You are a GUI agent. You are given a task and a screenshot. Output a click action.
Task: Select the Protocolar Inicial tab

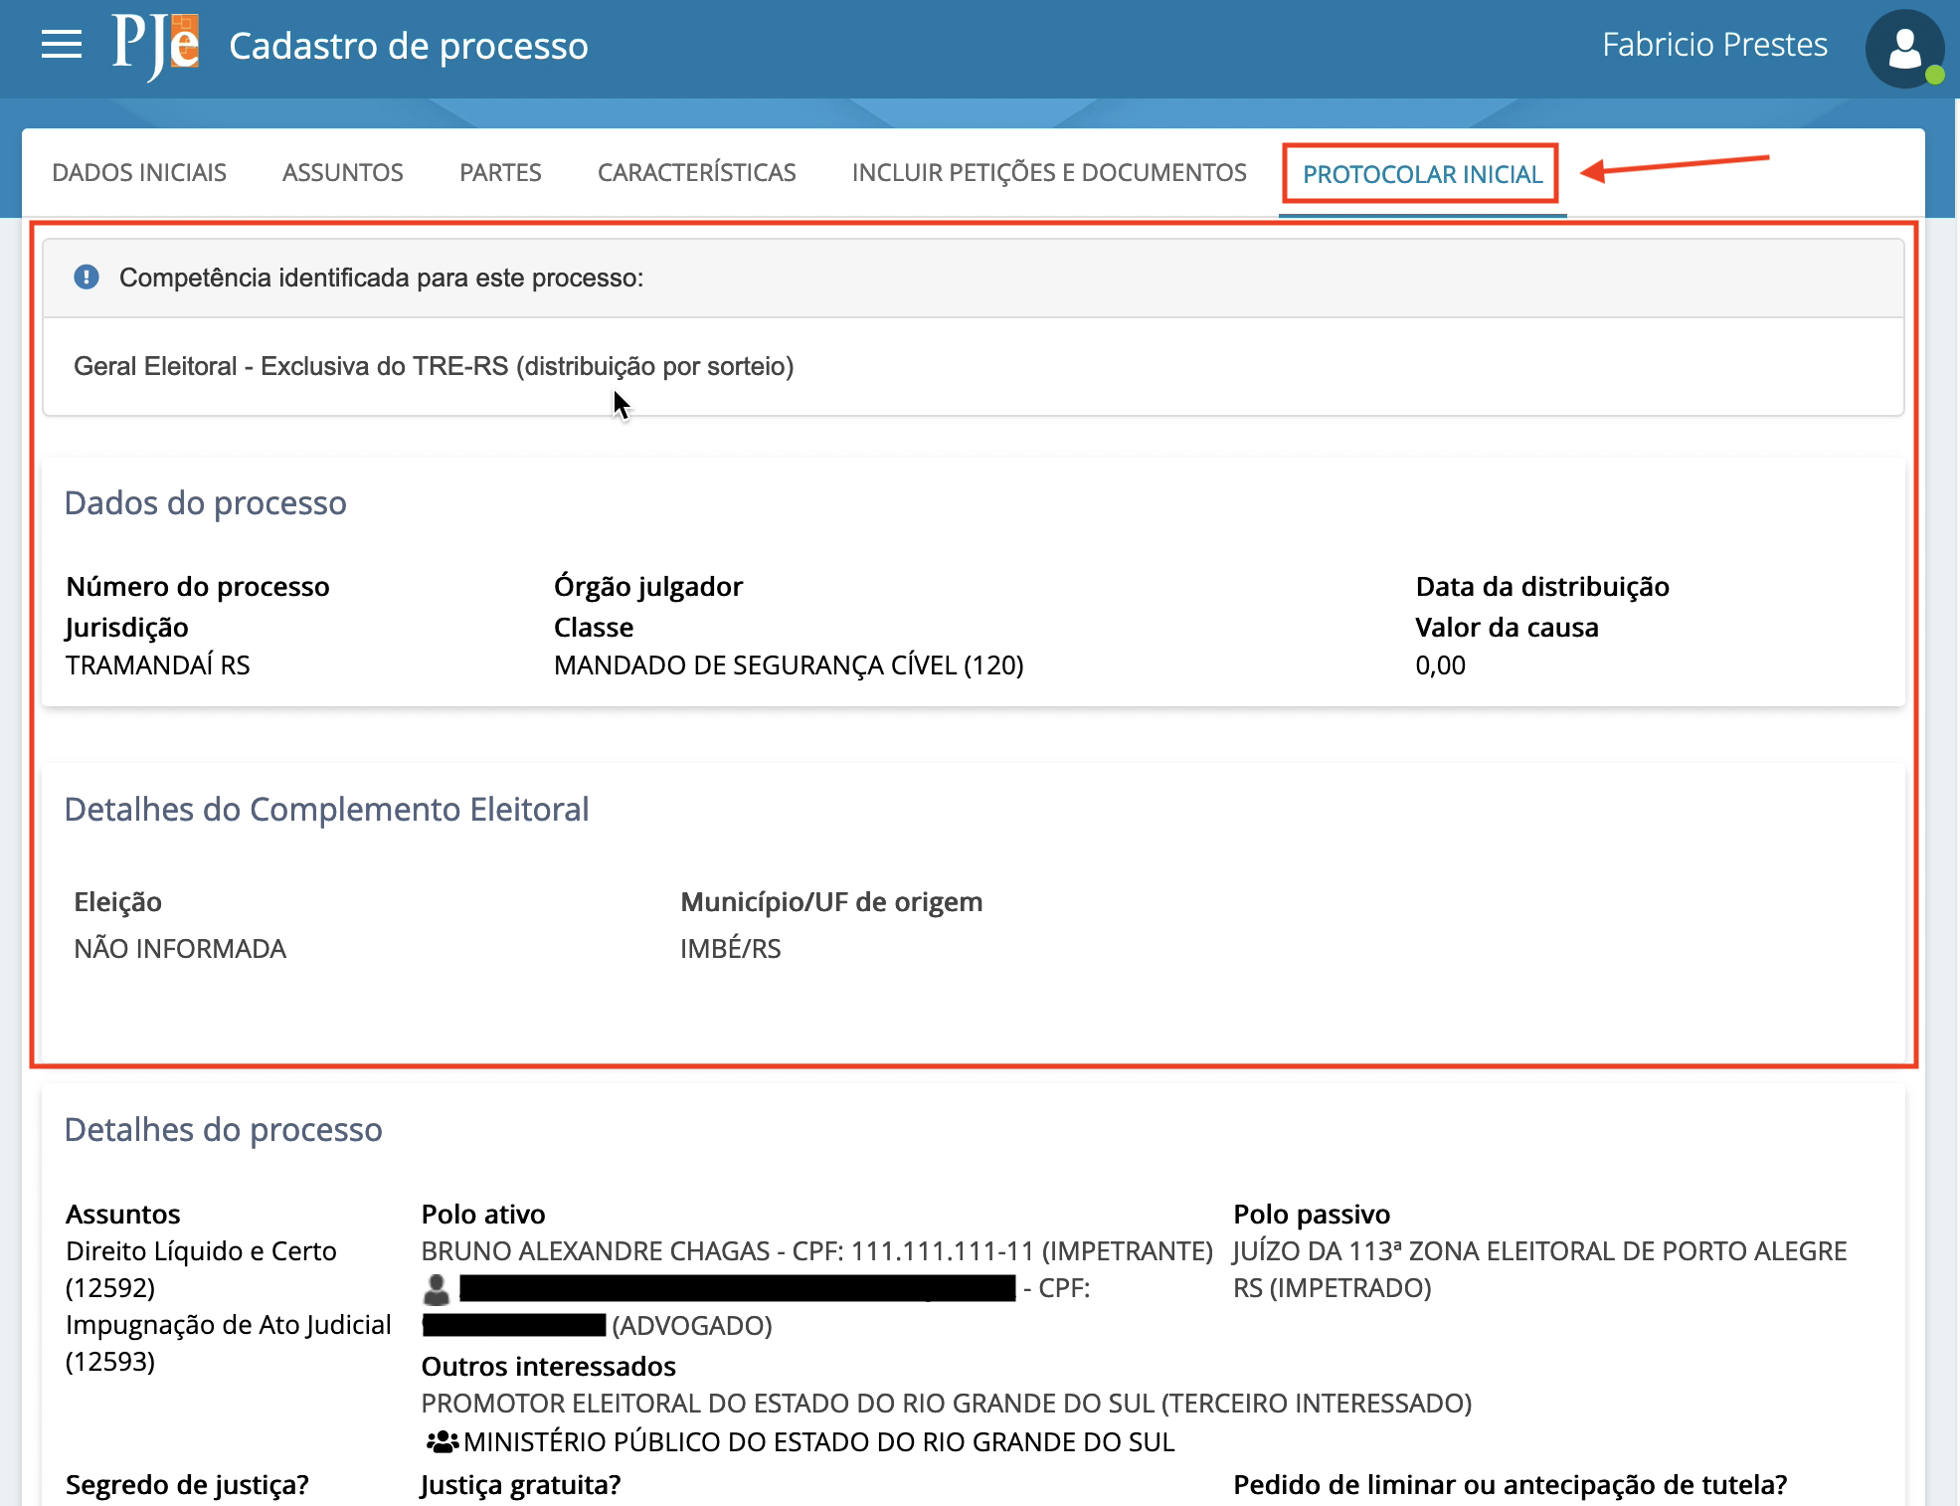coord(1422,174)
